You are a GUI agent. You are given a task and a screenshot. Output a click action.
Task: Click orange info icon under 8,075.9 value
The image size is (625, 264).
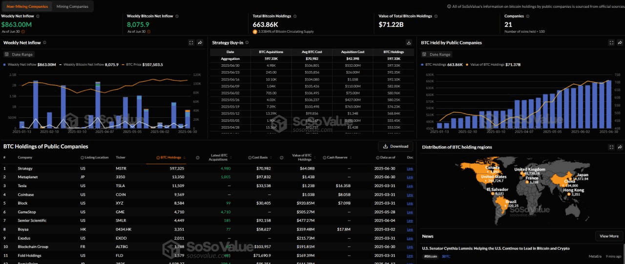[x=148, y=32]
